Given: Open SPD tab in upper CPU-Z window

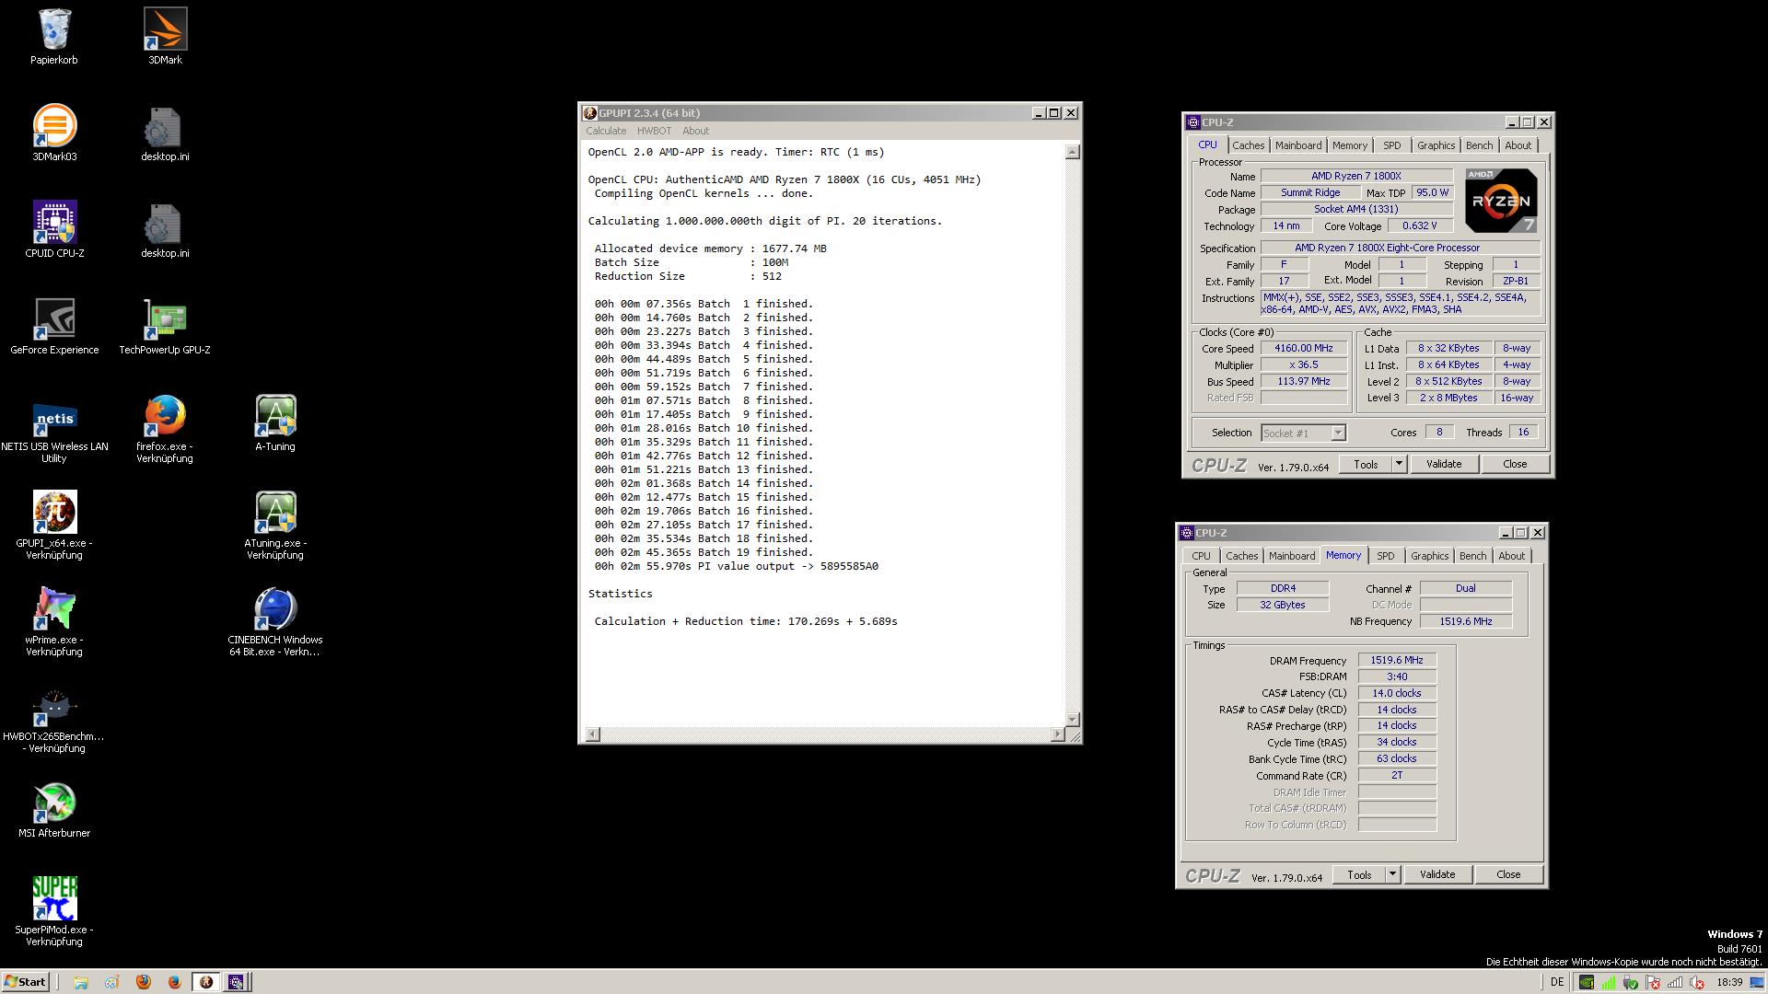Looking at the screenshot, I should click(1391, 145).
